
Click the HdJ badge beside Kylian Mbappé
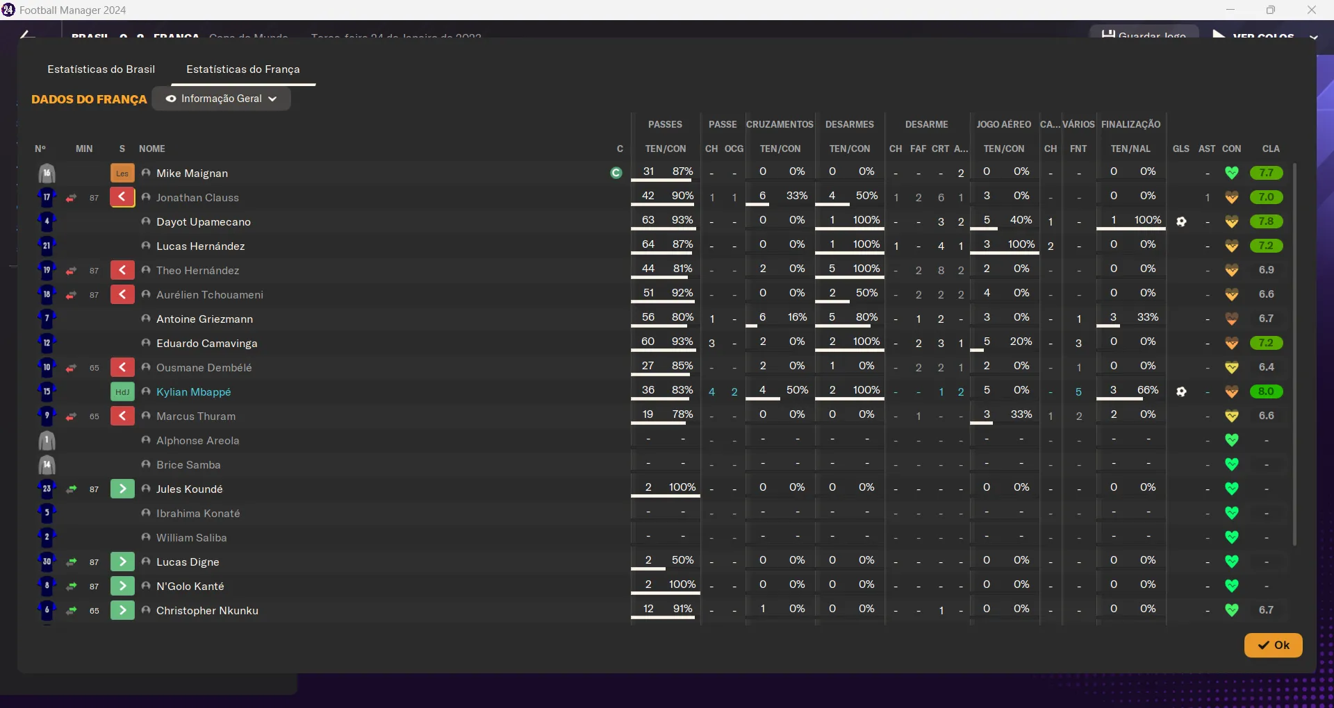coord(122,392)
